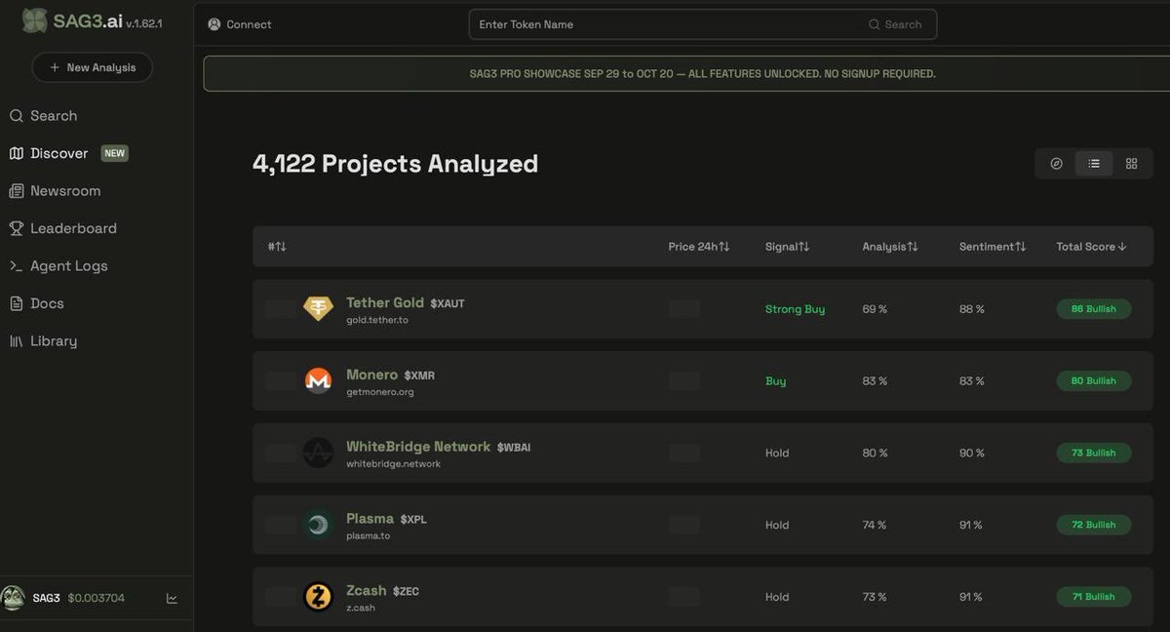Image resolution: width=1170 pixels, height=632 pixels.
Task: Click the Tether Gold token logo
Action: pos(318,309)
